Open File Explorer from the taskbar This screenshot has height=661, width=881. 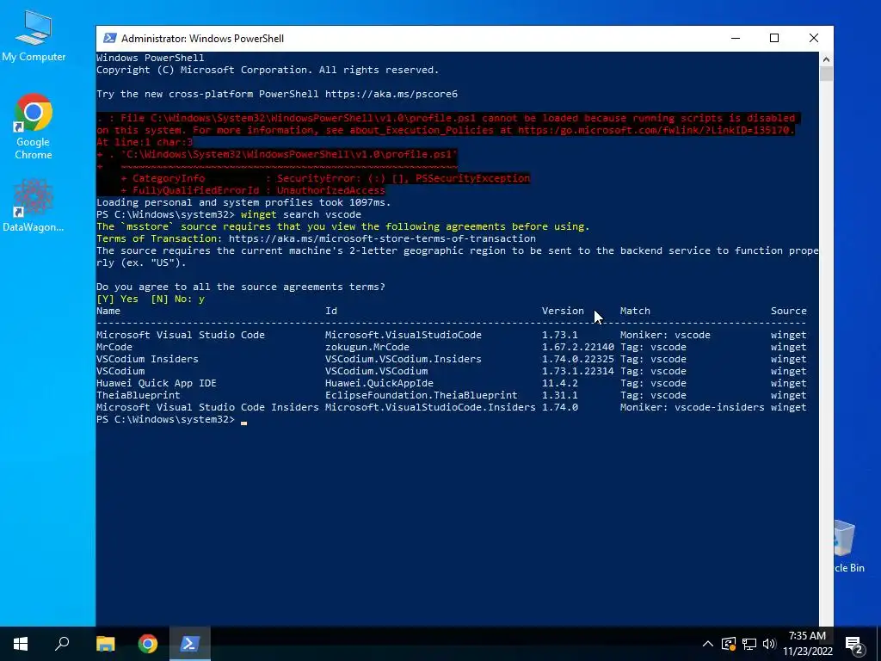(105, 644)
